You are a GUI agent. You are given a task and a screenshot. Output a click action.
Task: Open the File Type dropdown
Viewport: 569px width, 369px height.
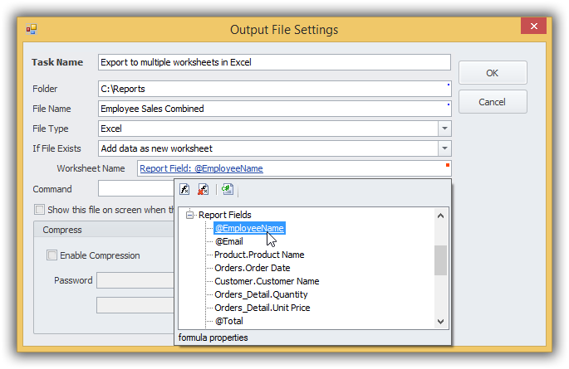(444, 129)
